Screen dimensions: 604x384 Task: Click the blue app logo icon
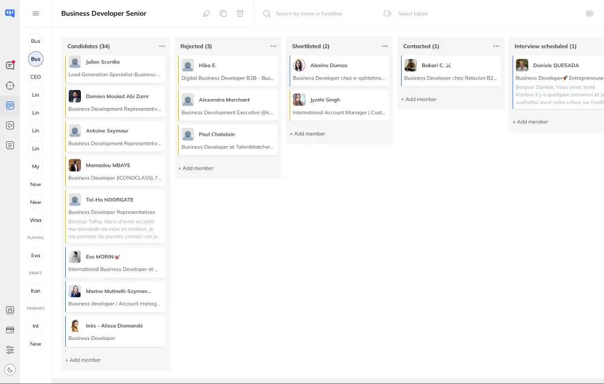pos(10,13)
